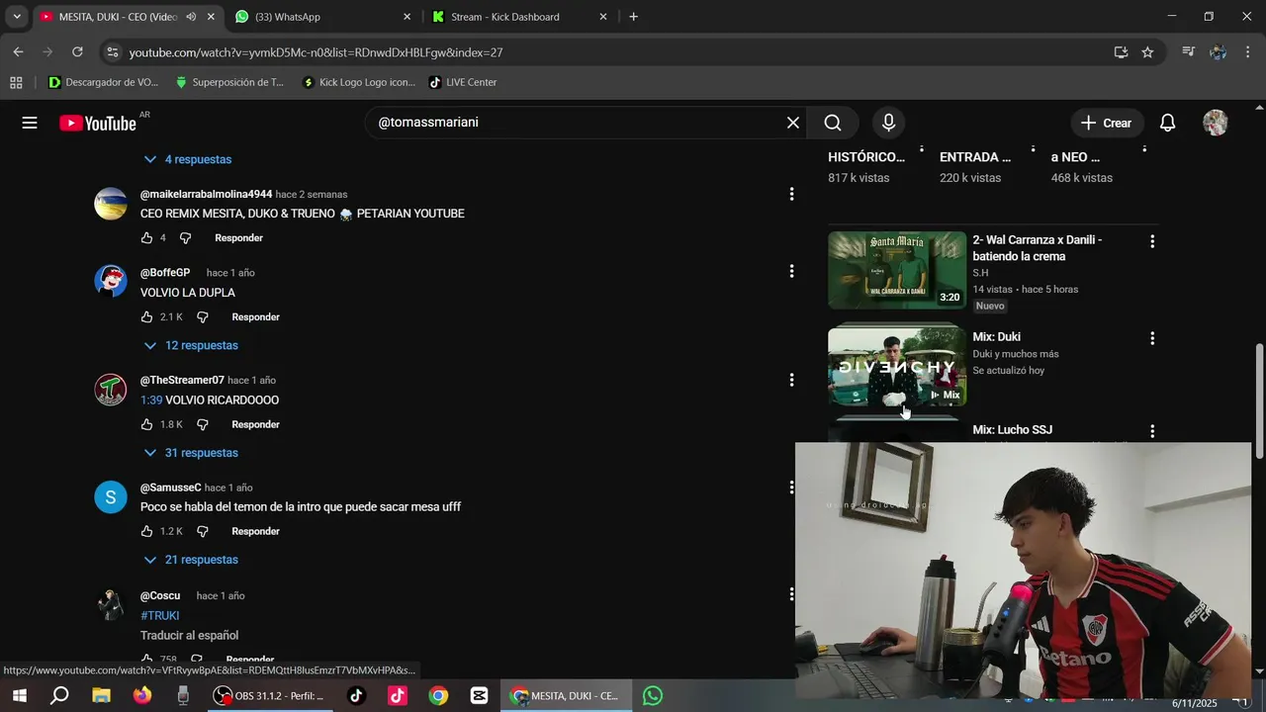Reply to the @SamusseC comment
This screenshot has height=712, width=1266.
pos(255,531)
